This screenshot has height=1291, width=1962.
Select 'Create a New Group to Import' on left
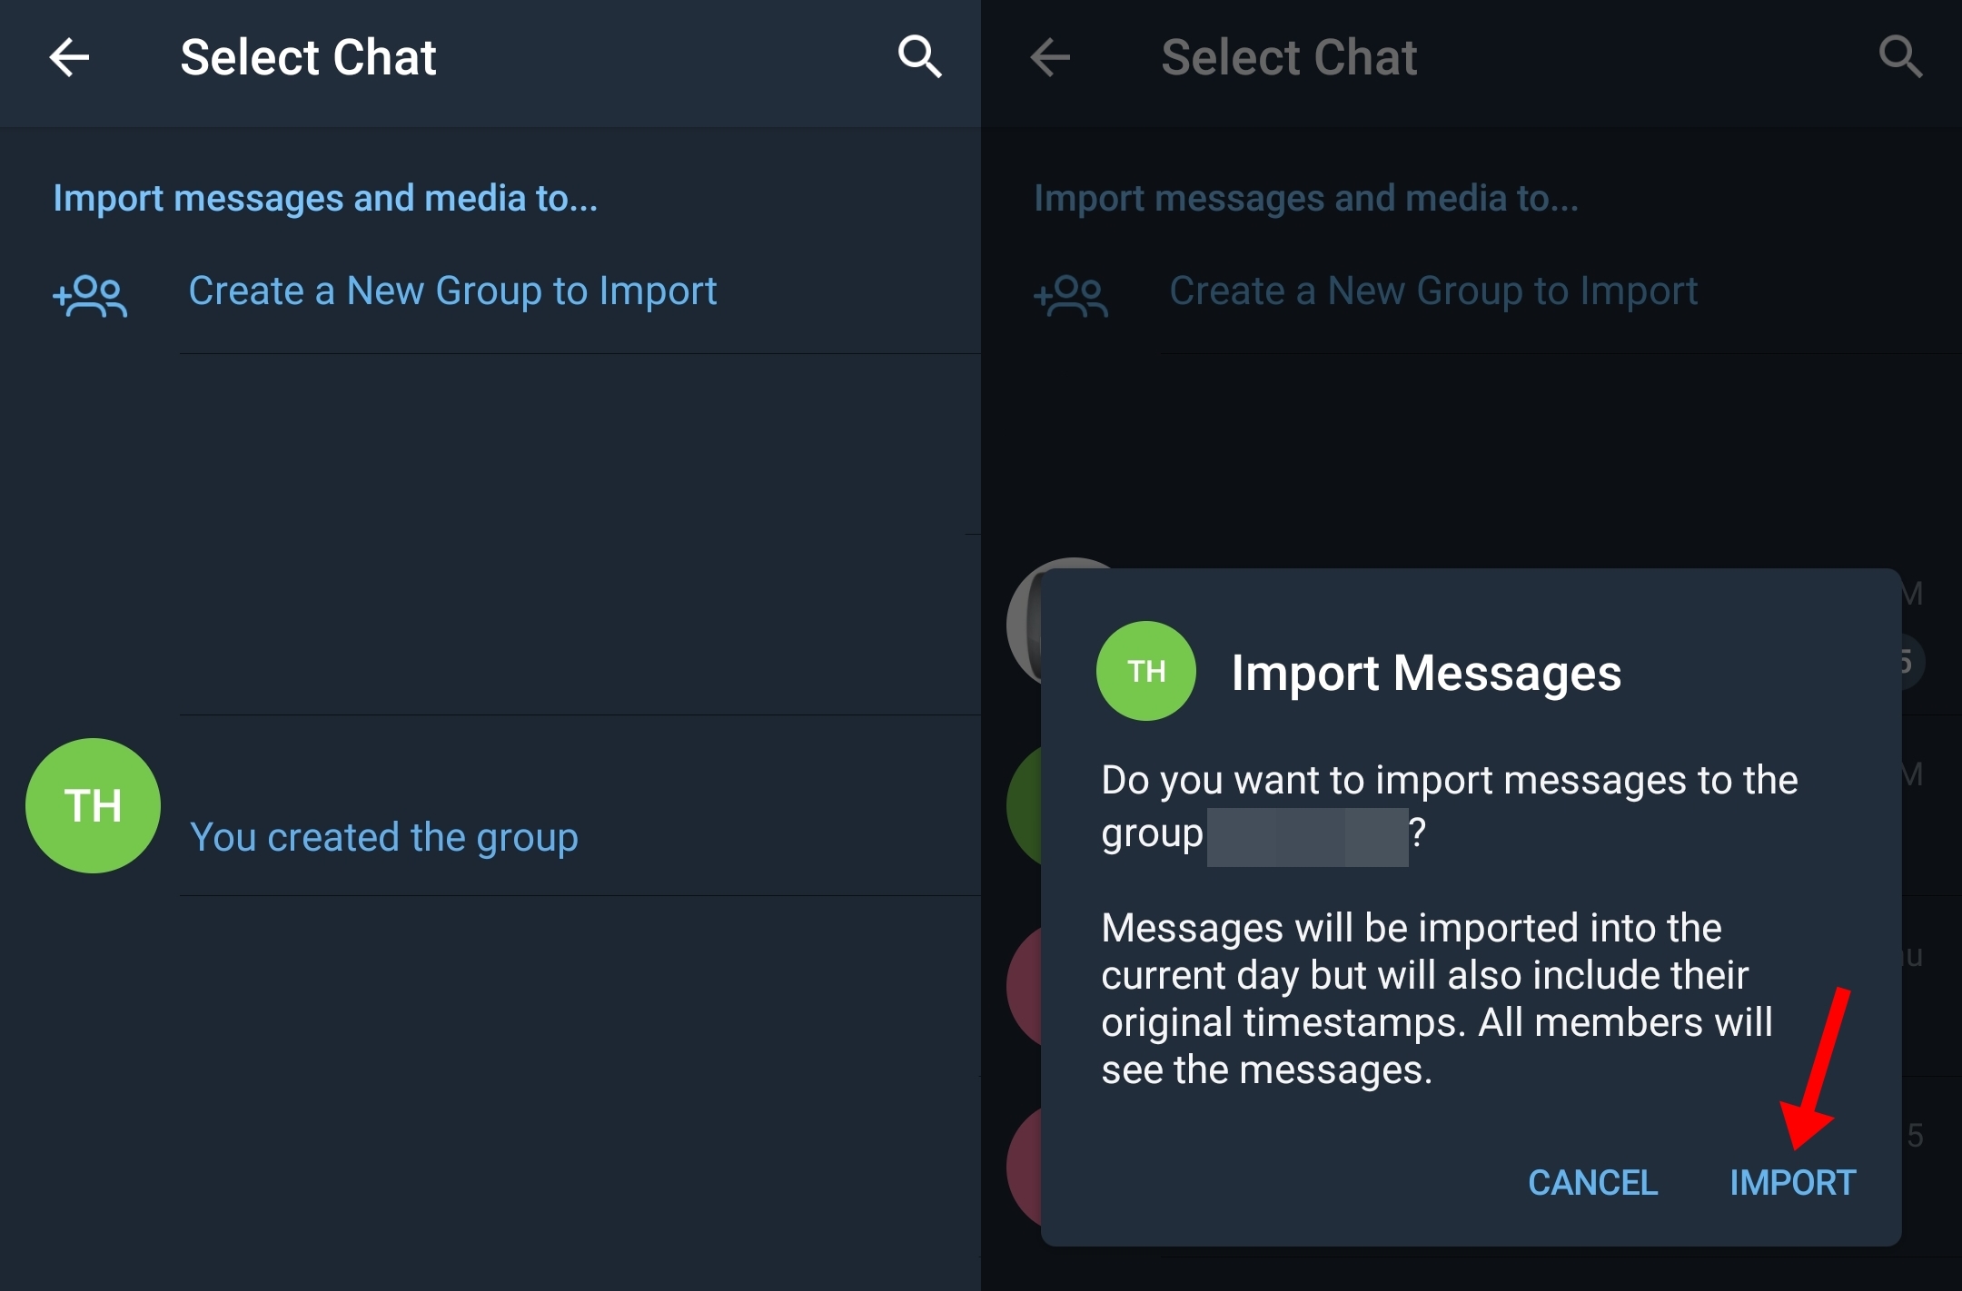click(452, 291)
